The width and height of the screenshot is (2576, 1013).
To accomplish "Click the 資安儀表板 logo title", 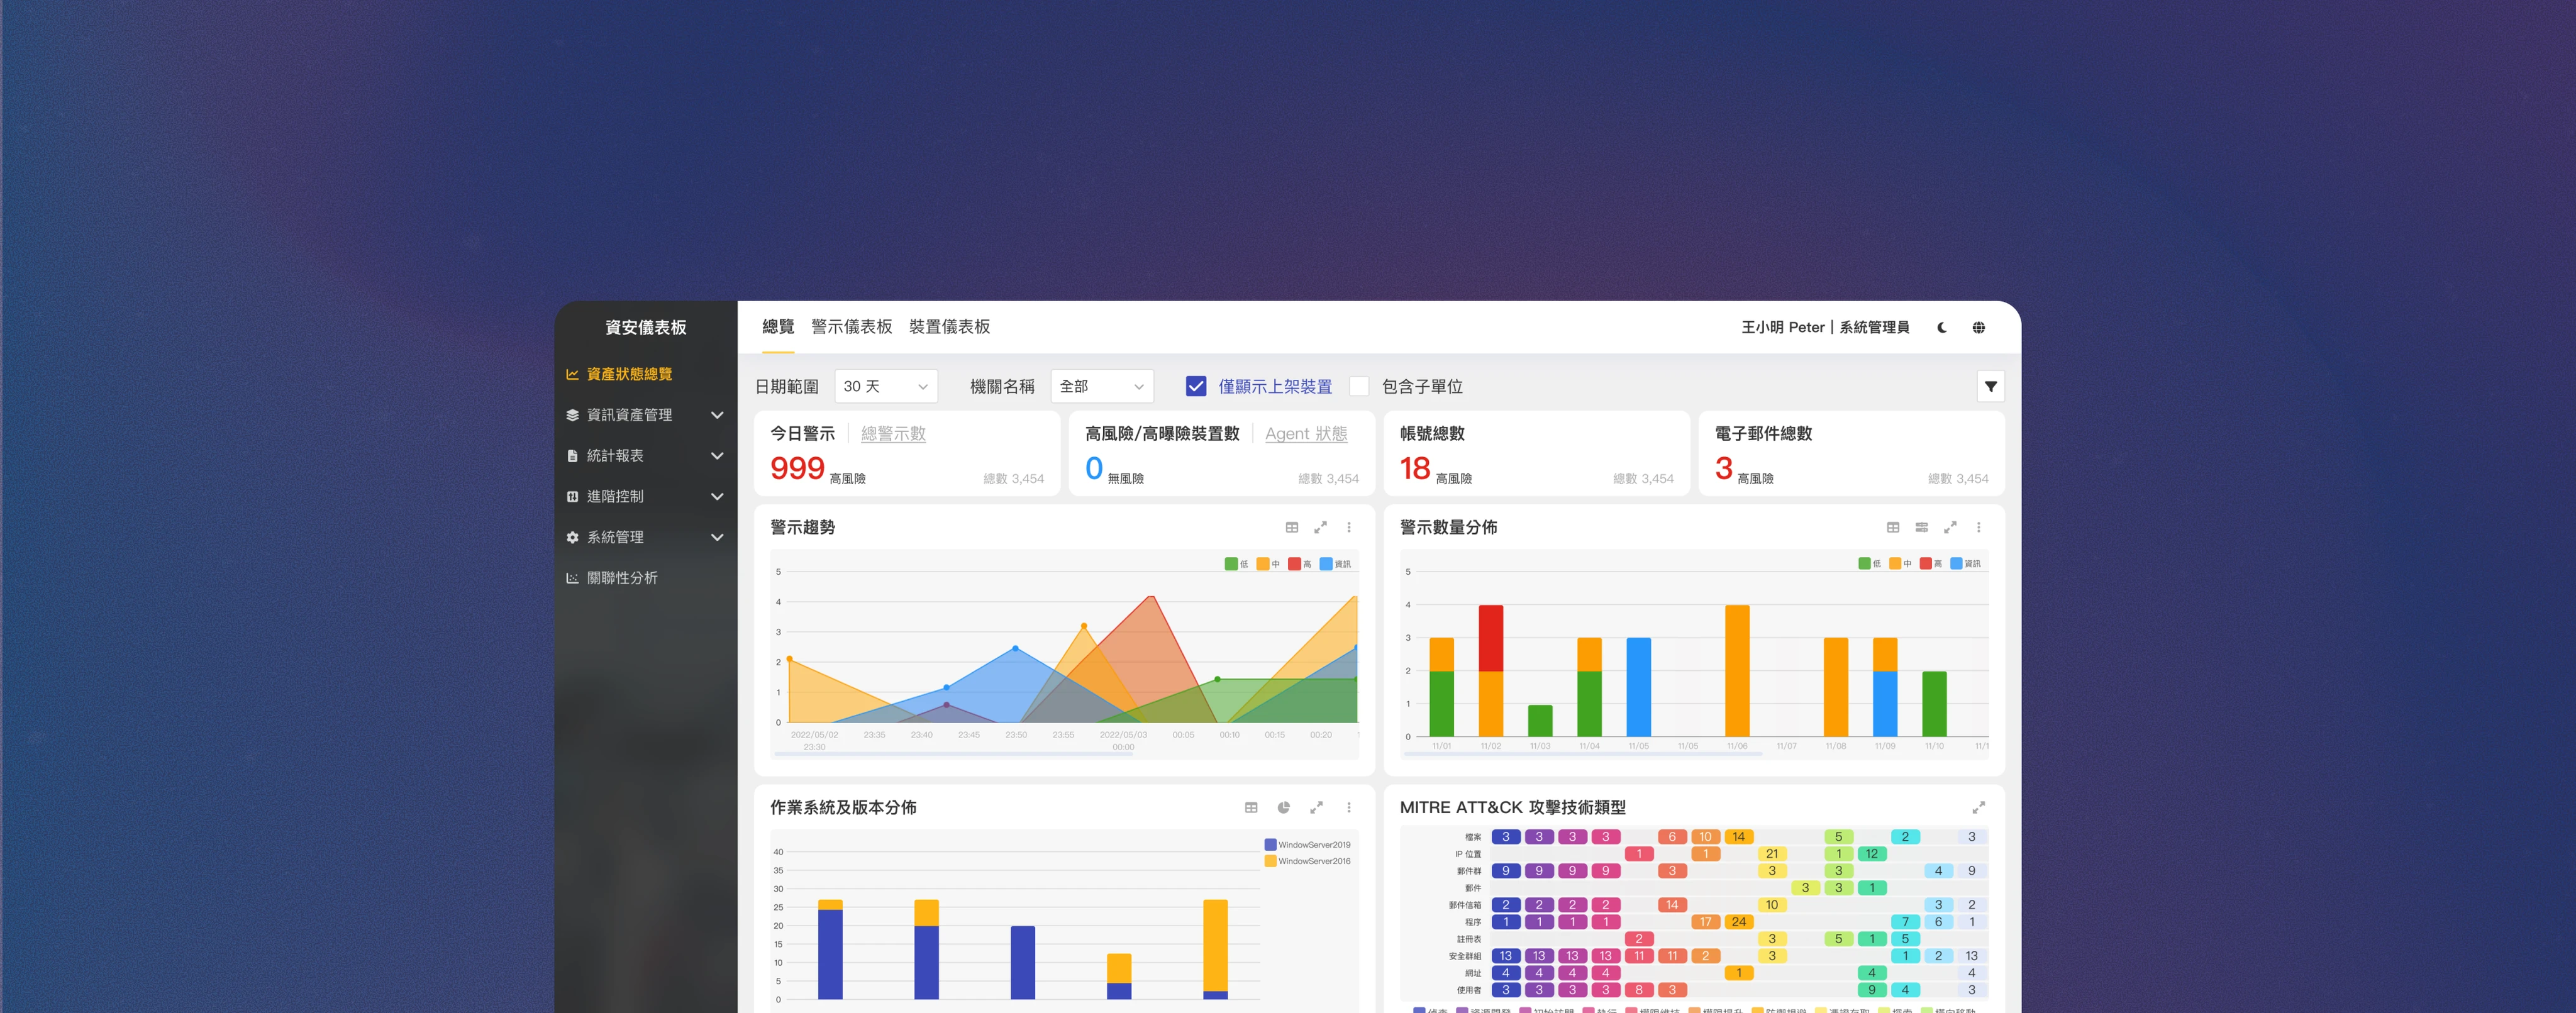I will click(645, 327).
